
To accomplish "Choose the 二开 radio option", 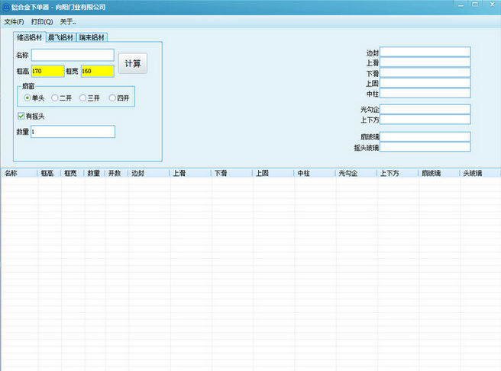I will point(55,98).
